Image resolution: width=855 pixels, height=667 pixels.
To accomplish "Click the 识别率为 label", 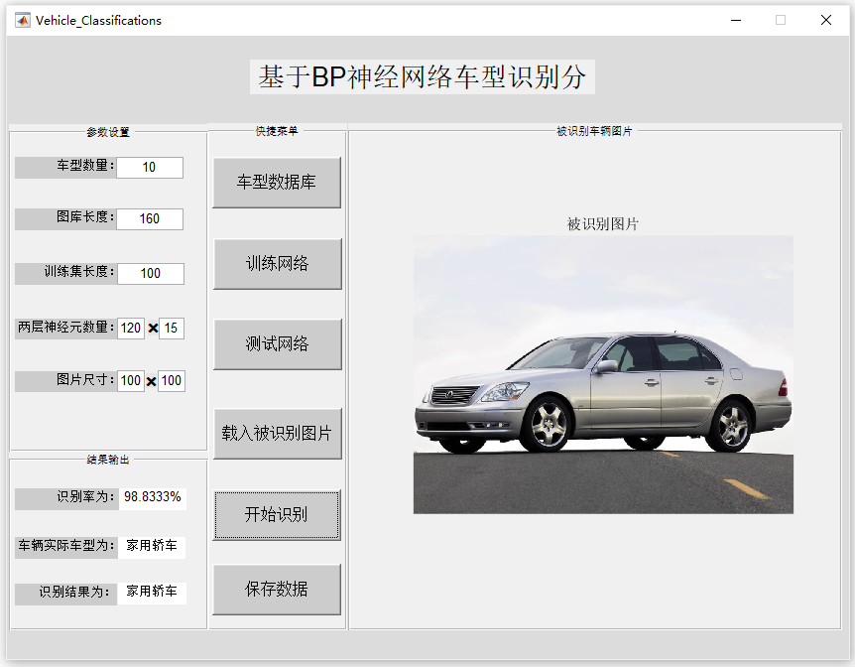I will click(66, 498).
